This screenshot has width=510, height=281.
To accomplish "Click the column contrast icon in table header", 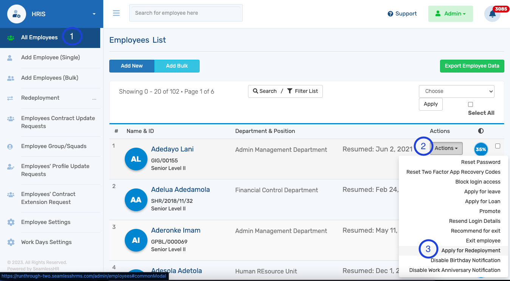I will [481, 131].
